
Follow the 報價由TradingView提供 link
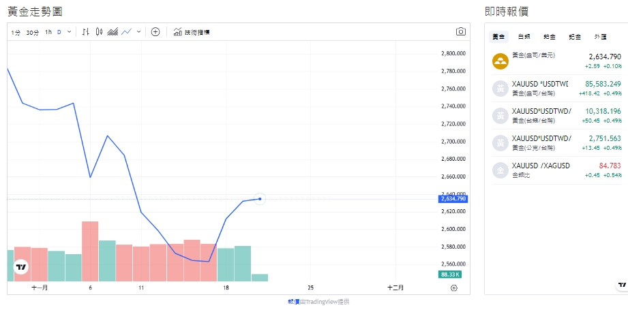tap(318, 302)
